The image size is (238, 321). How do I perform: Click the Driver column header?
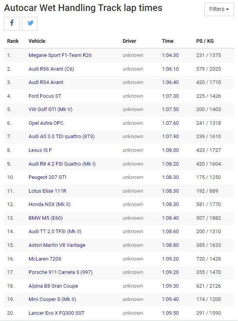coord(129,41)
